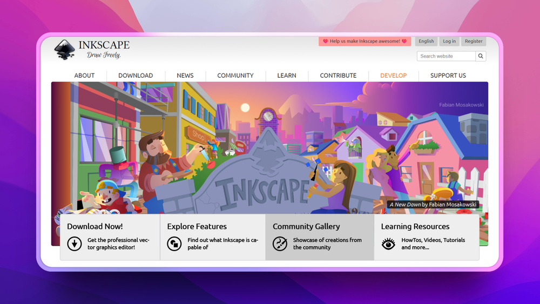
Task: Click the INKSCAPE Draw Freely title text
Action: 104,49
